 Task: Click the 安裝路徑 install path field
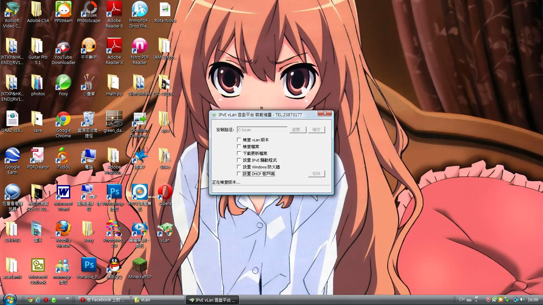pos(262,130)
